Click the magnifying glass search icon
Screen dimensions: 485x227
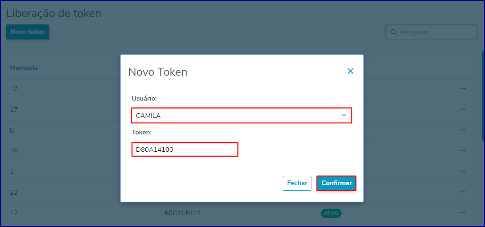394,32
